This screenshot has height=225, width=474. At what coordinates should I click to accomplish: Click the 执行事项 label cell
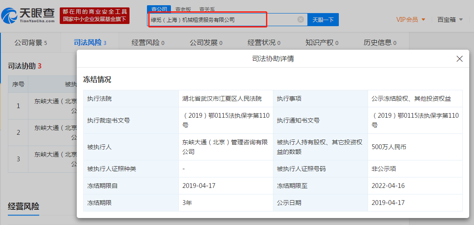321,99
